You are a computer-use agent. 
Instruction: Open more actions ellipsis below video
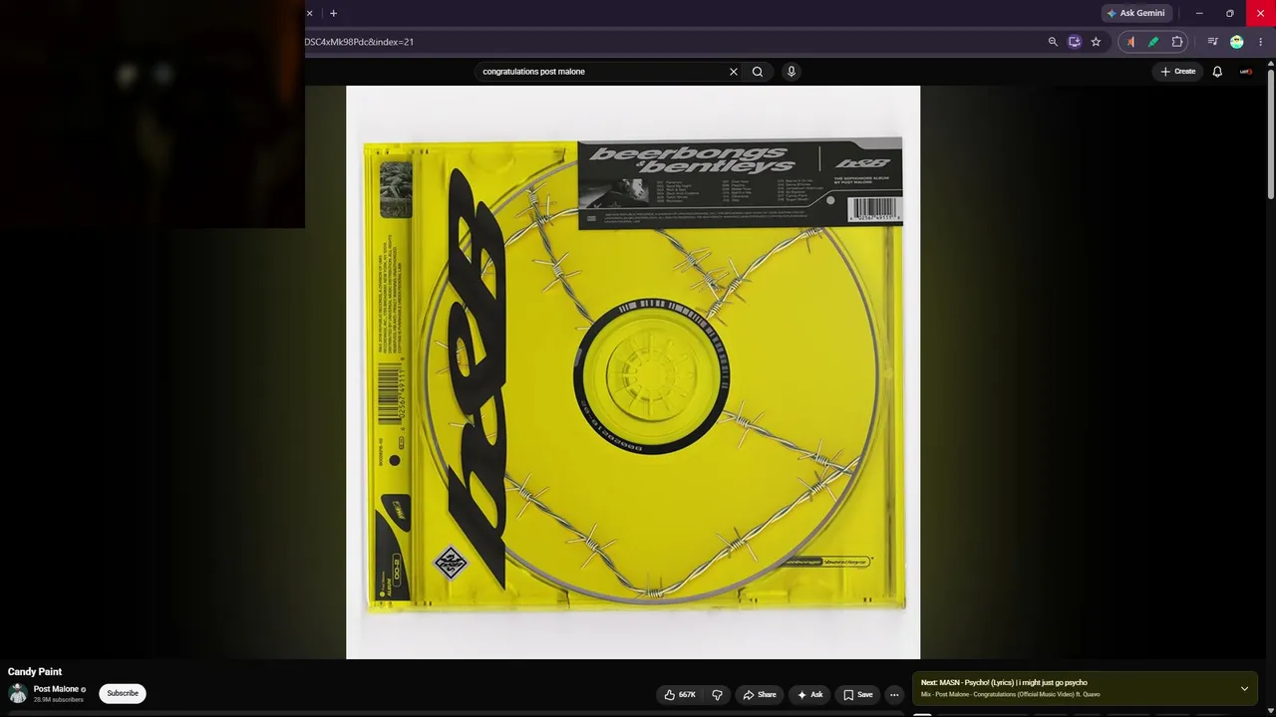pos(894,695)
